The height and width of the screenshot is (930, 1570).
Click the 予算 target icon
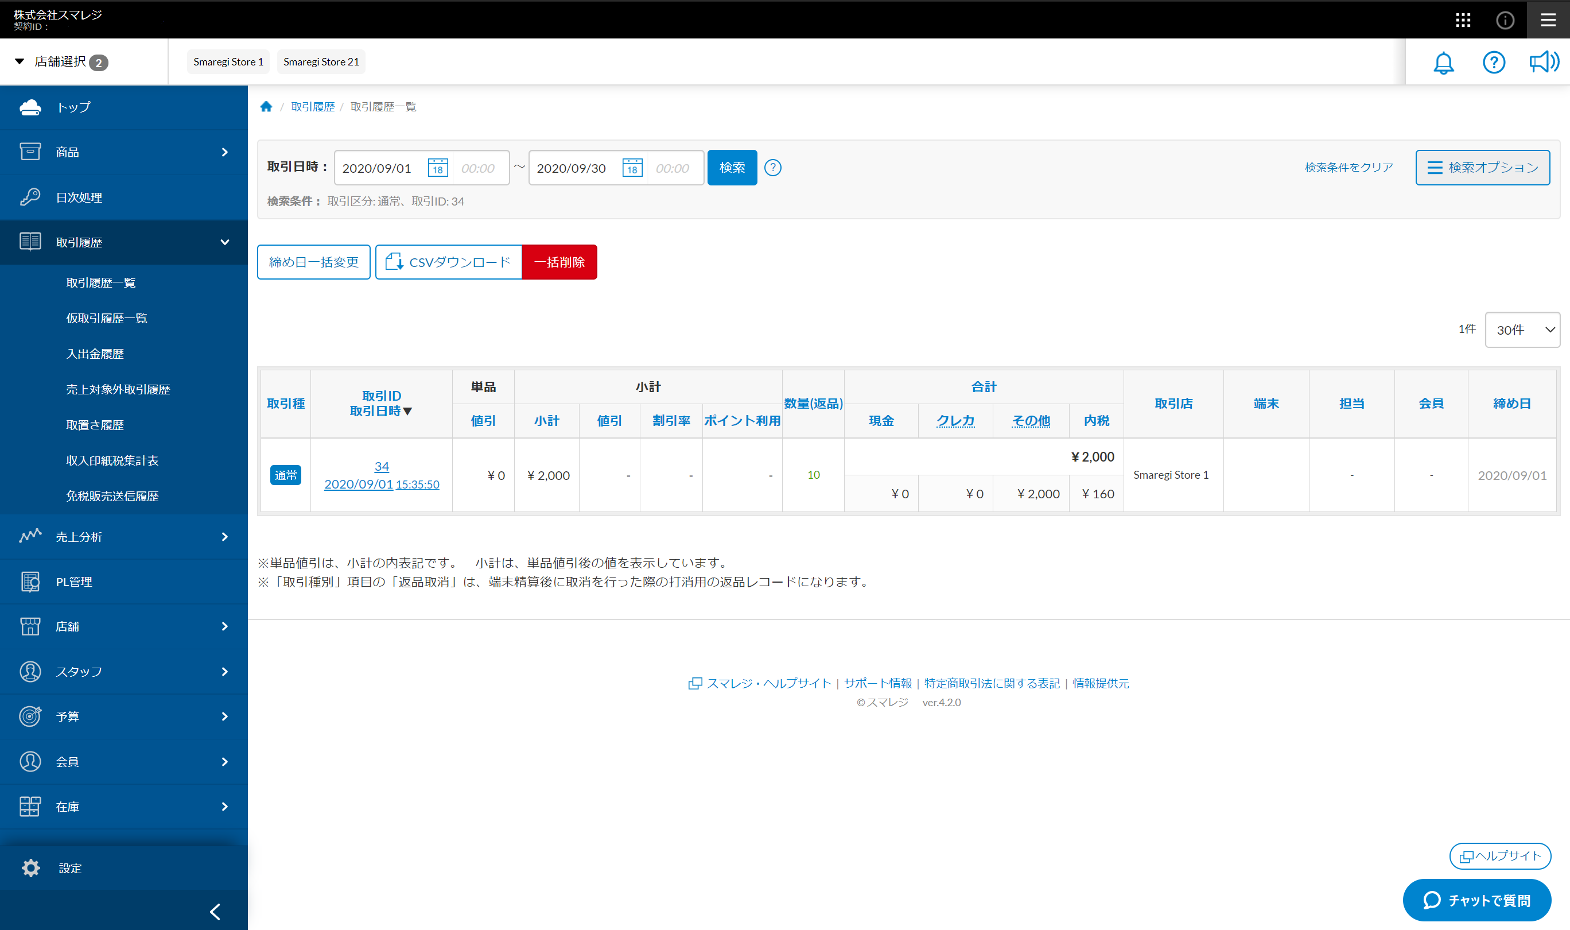(x=30, y=716)
